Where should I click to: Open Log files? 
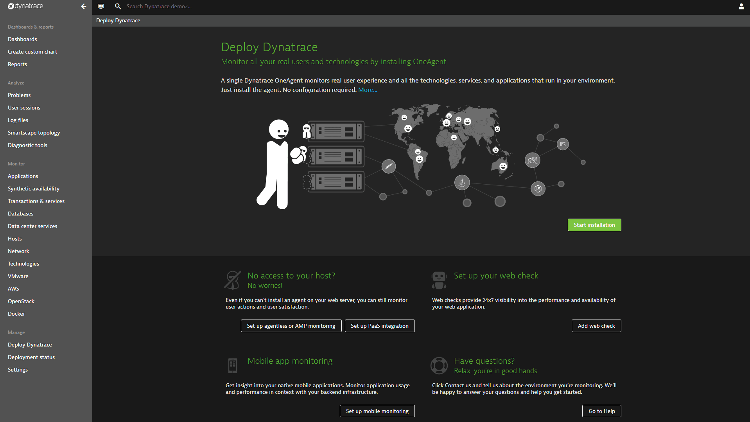coord(18,120)
